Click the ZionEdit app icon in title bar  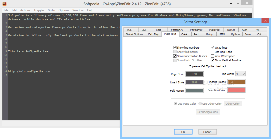[4, 4]
